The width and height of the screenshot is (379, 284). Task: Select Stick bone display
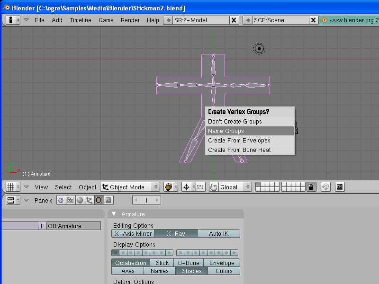(x=162, y=263)
